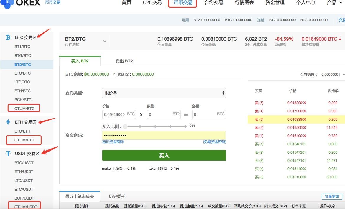Image resolution: width=345 pixels, height=209 pixels.
Task: Click buy order 买 (2) price 0.01547201
Action: click(297, 152)
